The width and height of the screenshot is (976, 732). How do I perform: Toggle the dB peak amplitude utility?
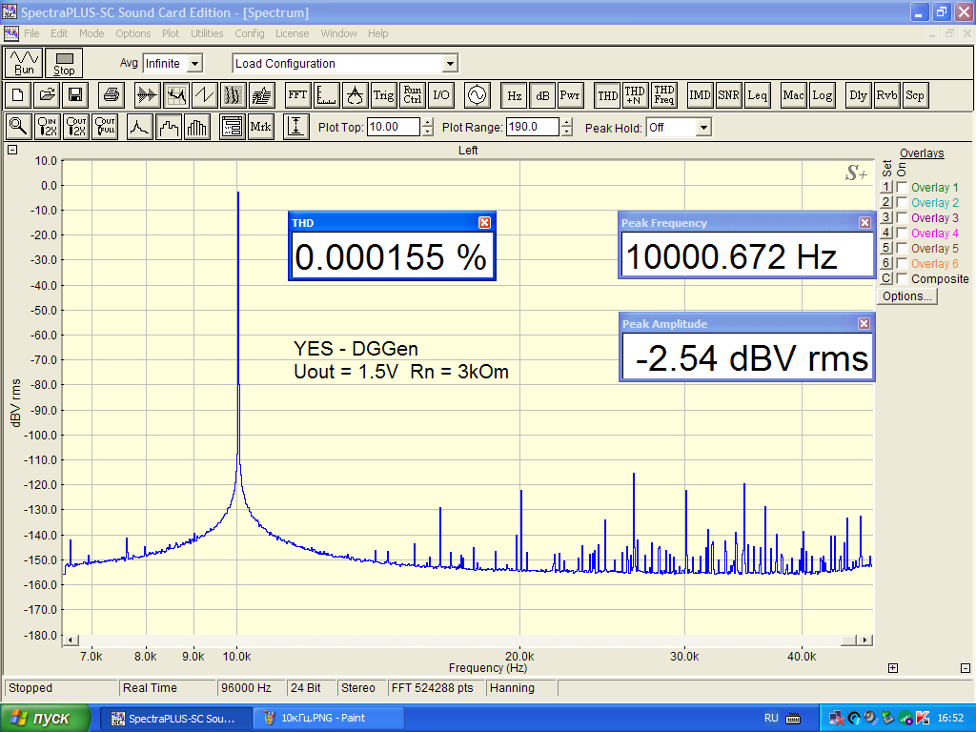(x=542, y=95)
